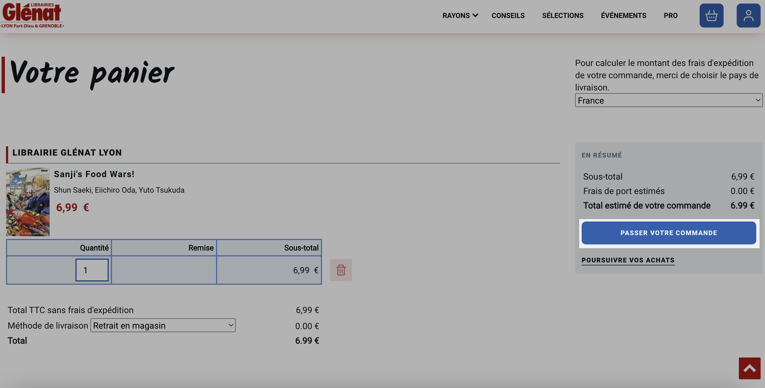Open the user account icon

(x=748, y=16)
